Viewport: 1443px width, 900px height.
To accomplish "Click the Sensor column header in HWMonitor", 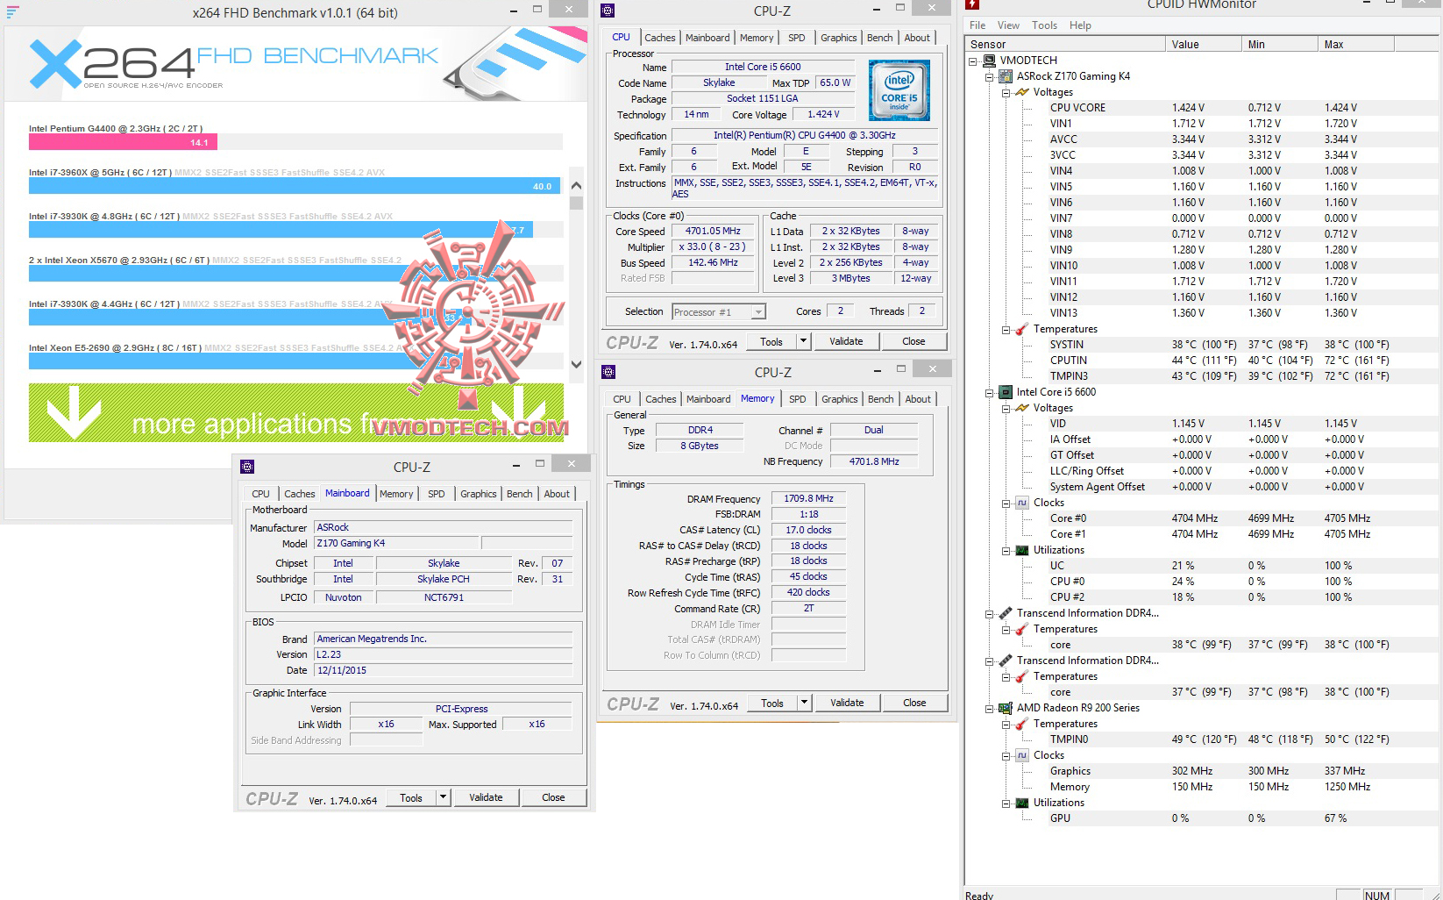I will click(1066, 44).
